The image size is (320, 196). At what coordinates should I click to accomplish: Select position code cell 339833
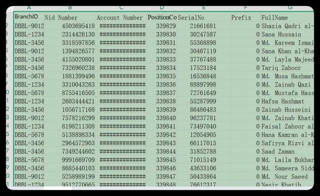[162, 59]
